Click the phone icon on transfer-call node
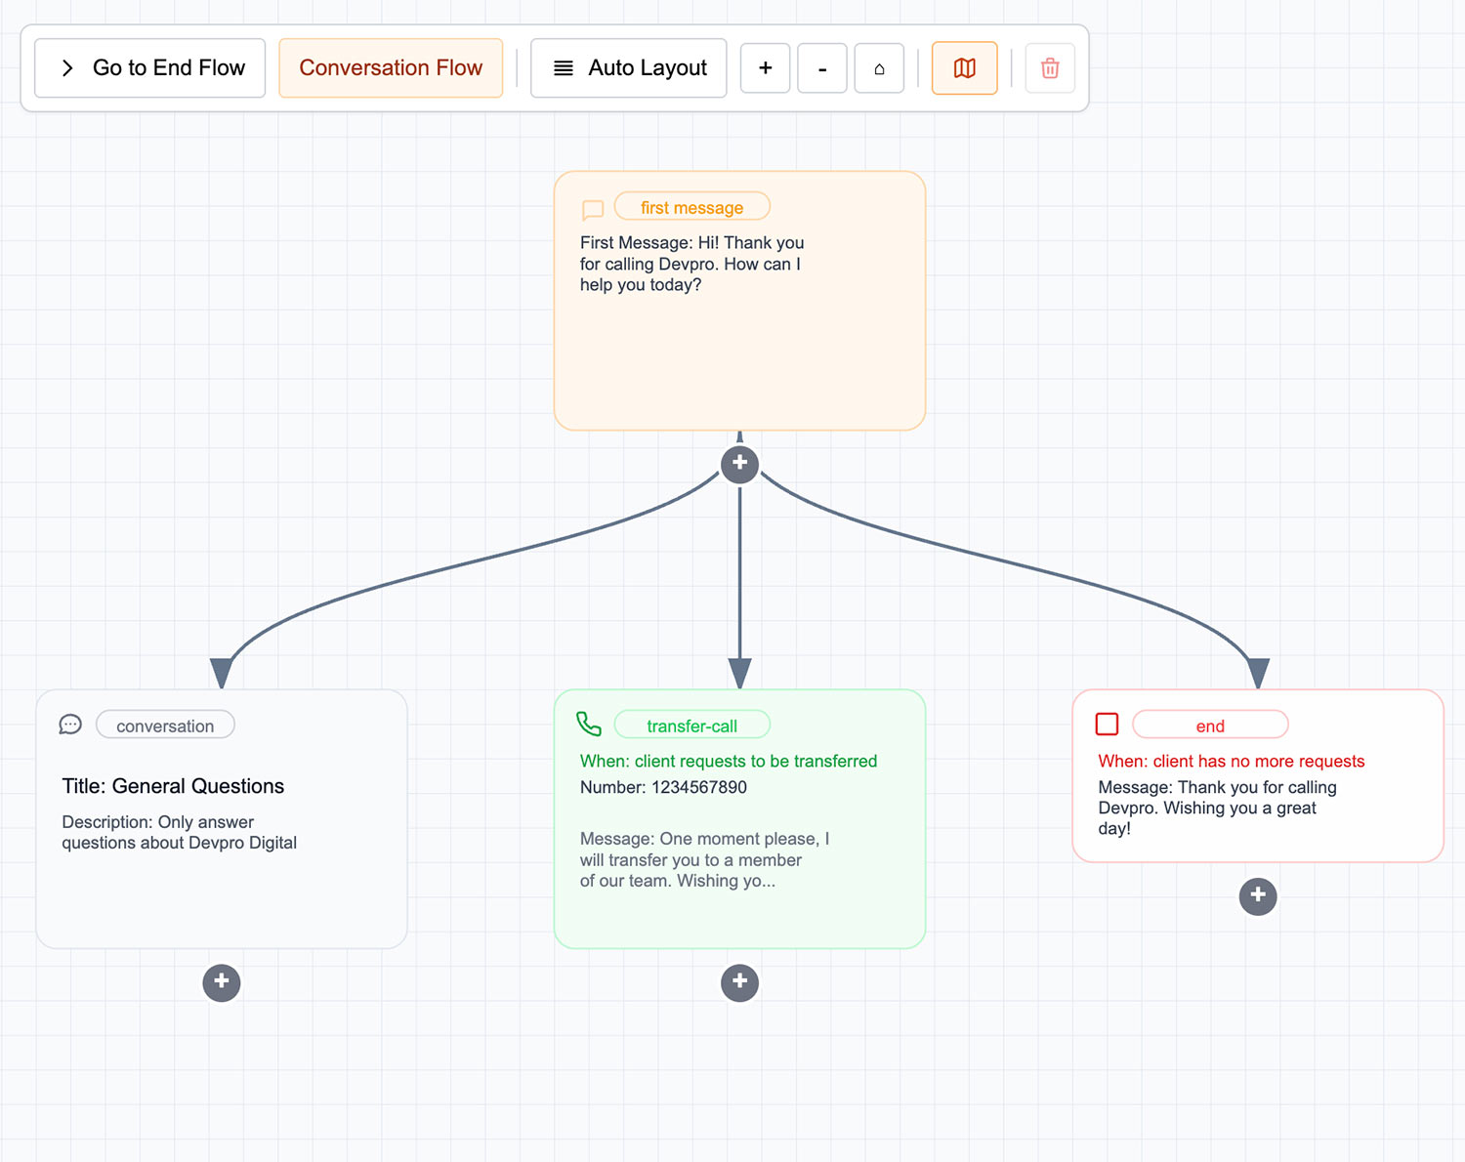The height and width of the screenshot is (1162, 1465). tap(589, 724)
